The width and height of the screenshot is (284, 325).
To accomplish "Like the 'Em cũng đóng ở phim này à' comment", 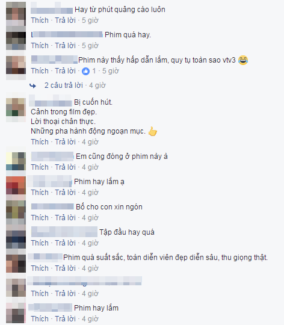I will pyautogui.click(x=40, y=167).
